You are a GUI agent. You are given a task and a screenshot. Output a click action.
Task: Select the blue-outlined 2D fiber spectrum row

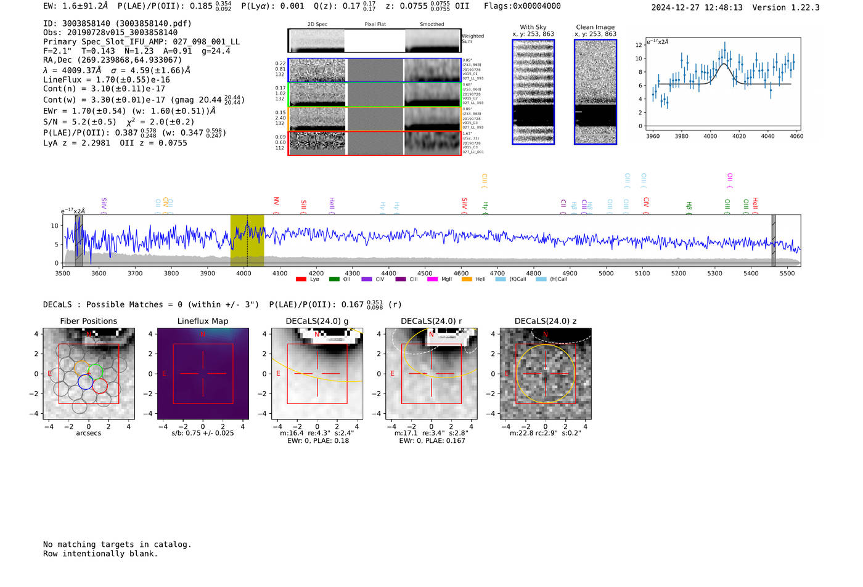tap(374, 70)
